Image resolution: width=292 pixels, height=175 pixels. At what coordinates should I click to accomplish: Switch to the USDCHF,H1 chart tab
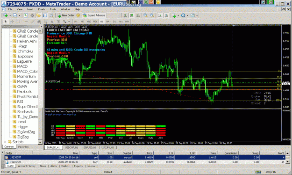(x=71, y=147)
